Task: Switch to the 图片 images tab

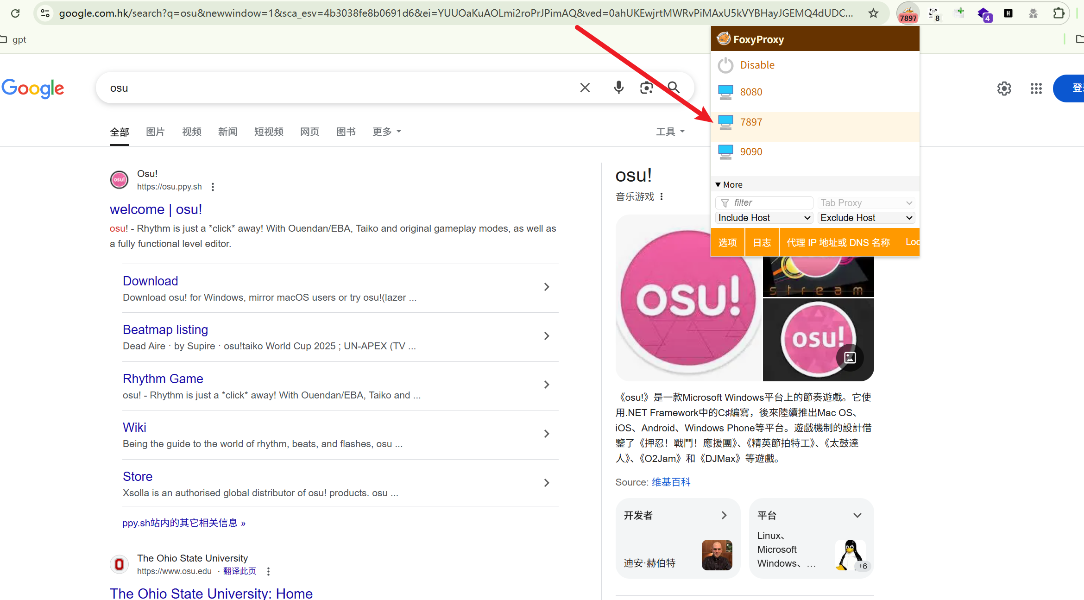Action: pos(155,132)
